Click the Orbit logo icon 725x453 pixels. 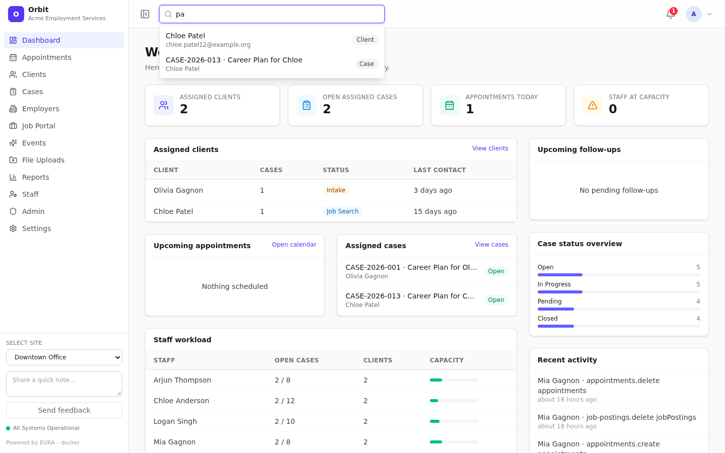16,14
